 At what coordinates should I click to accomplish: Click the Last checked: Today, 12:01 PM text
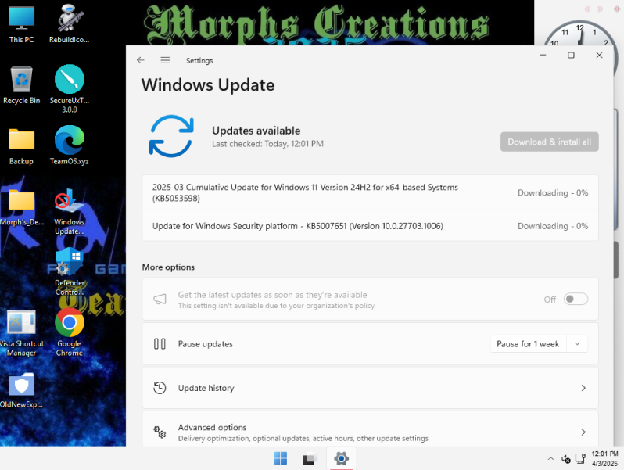tap(267, 144)
